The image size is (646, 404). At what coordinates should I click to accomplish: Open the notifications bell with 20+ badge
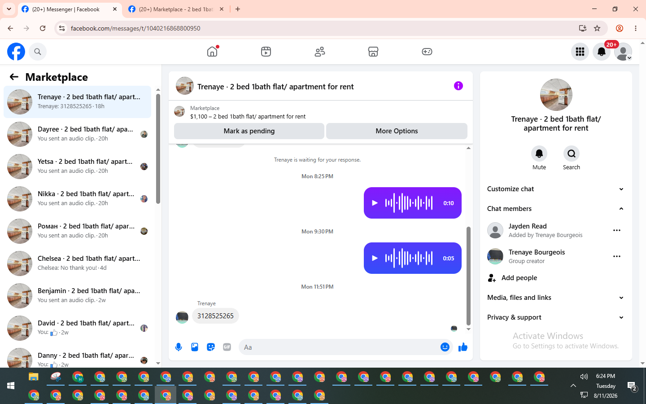[602, 52]
